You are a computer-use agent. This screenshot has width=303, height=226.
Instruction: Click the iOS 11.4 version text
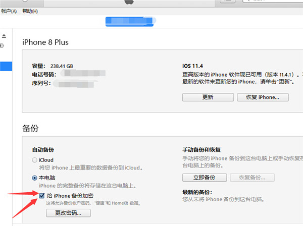[192, 66]
